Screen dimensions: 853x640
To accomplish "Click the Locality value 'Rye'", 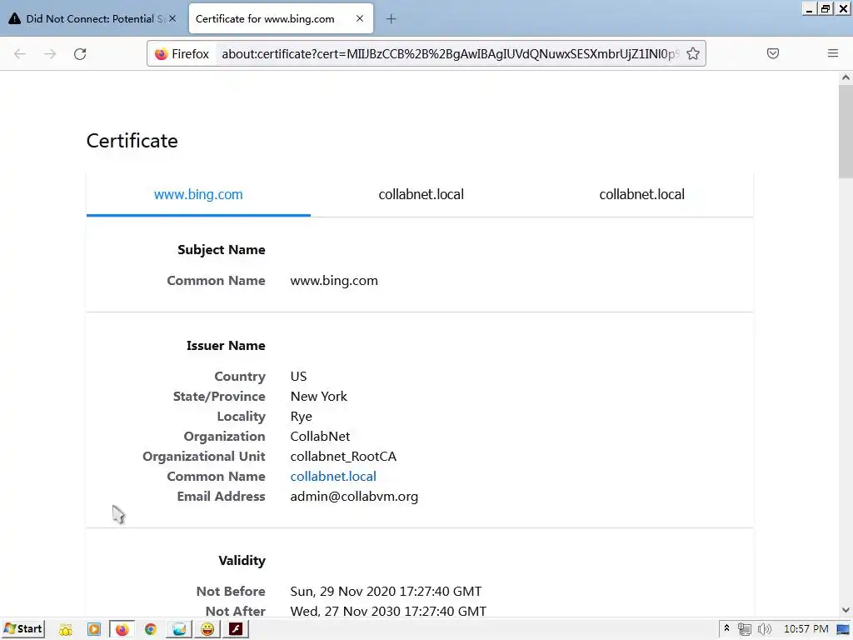I will pos(301,417).
